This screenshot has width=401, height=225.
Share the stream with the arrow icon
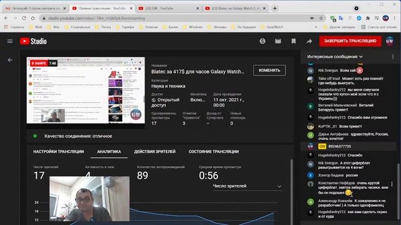coord(309,41)
